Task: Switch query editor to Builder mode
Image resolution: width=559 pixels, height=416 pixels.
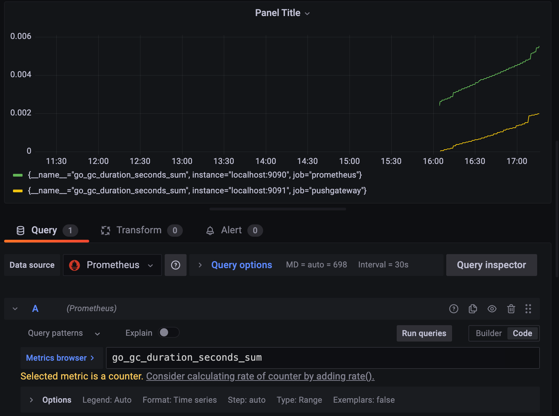Action: tap(489, 333)
